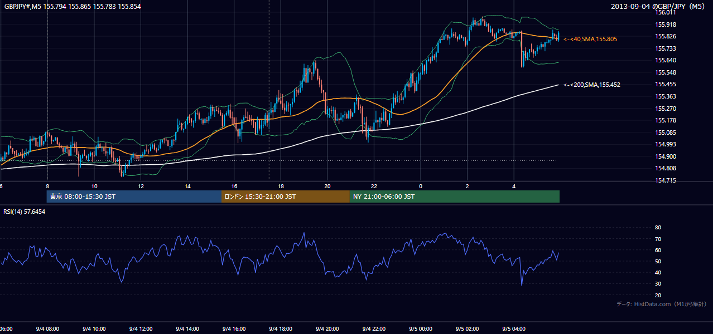Click RSI scale value 70

658,239
